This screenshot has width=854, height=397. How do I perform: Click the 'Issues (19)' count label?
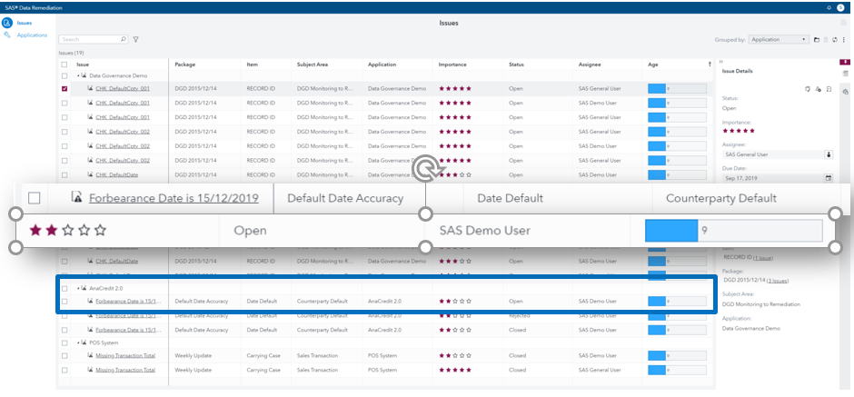point(71,53)
